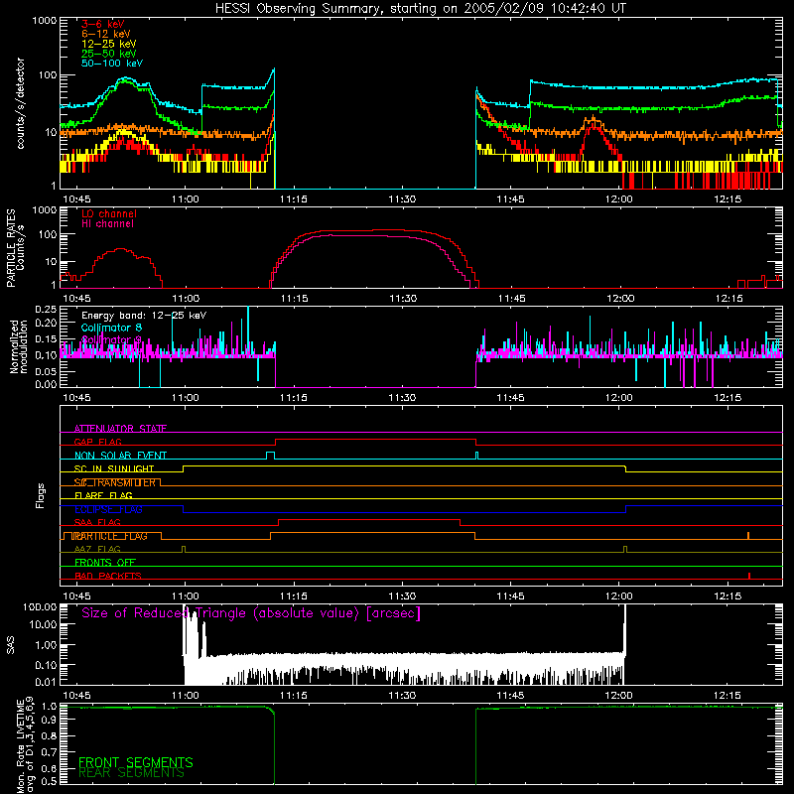794x794 pixels.
Task: Select the 50-100 keV legend label
Action: click(112, 64)
